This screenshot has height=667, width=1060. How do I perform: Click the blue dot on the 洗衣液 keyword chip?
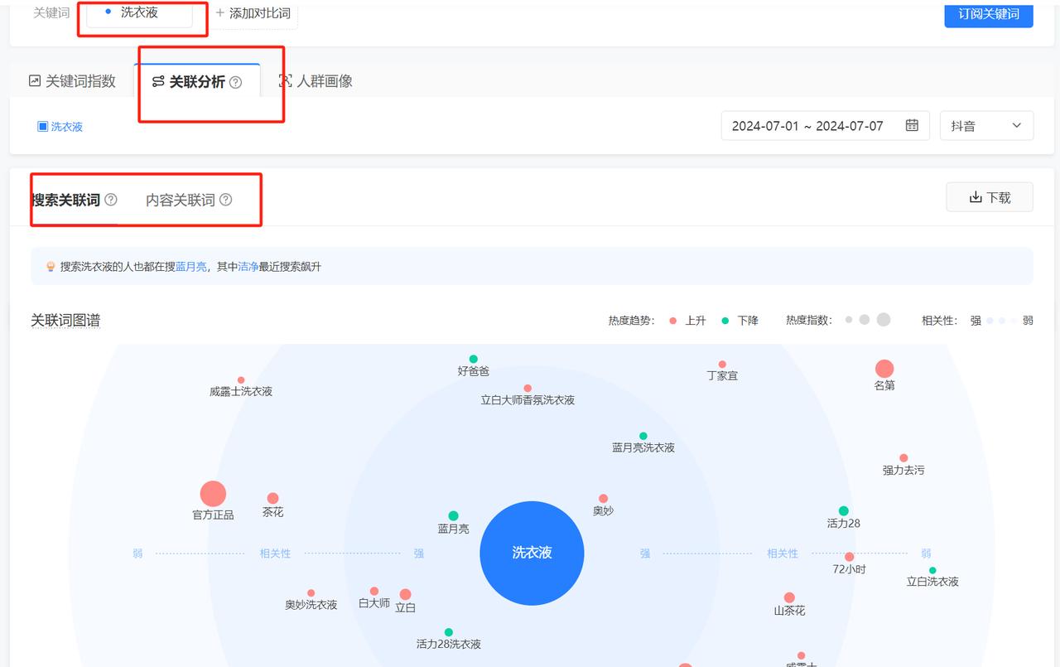click(108, 12)
